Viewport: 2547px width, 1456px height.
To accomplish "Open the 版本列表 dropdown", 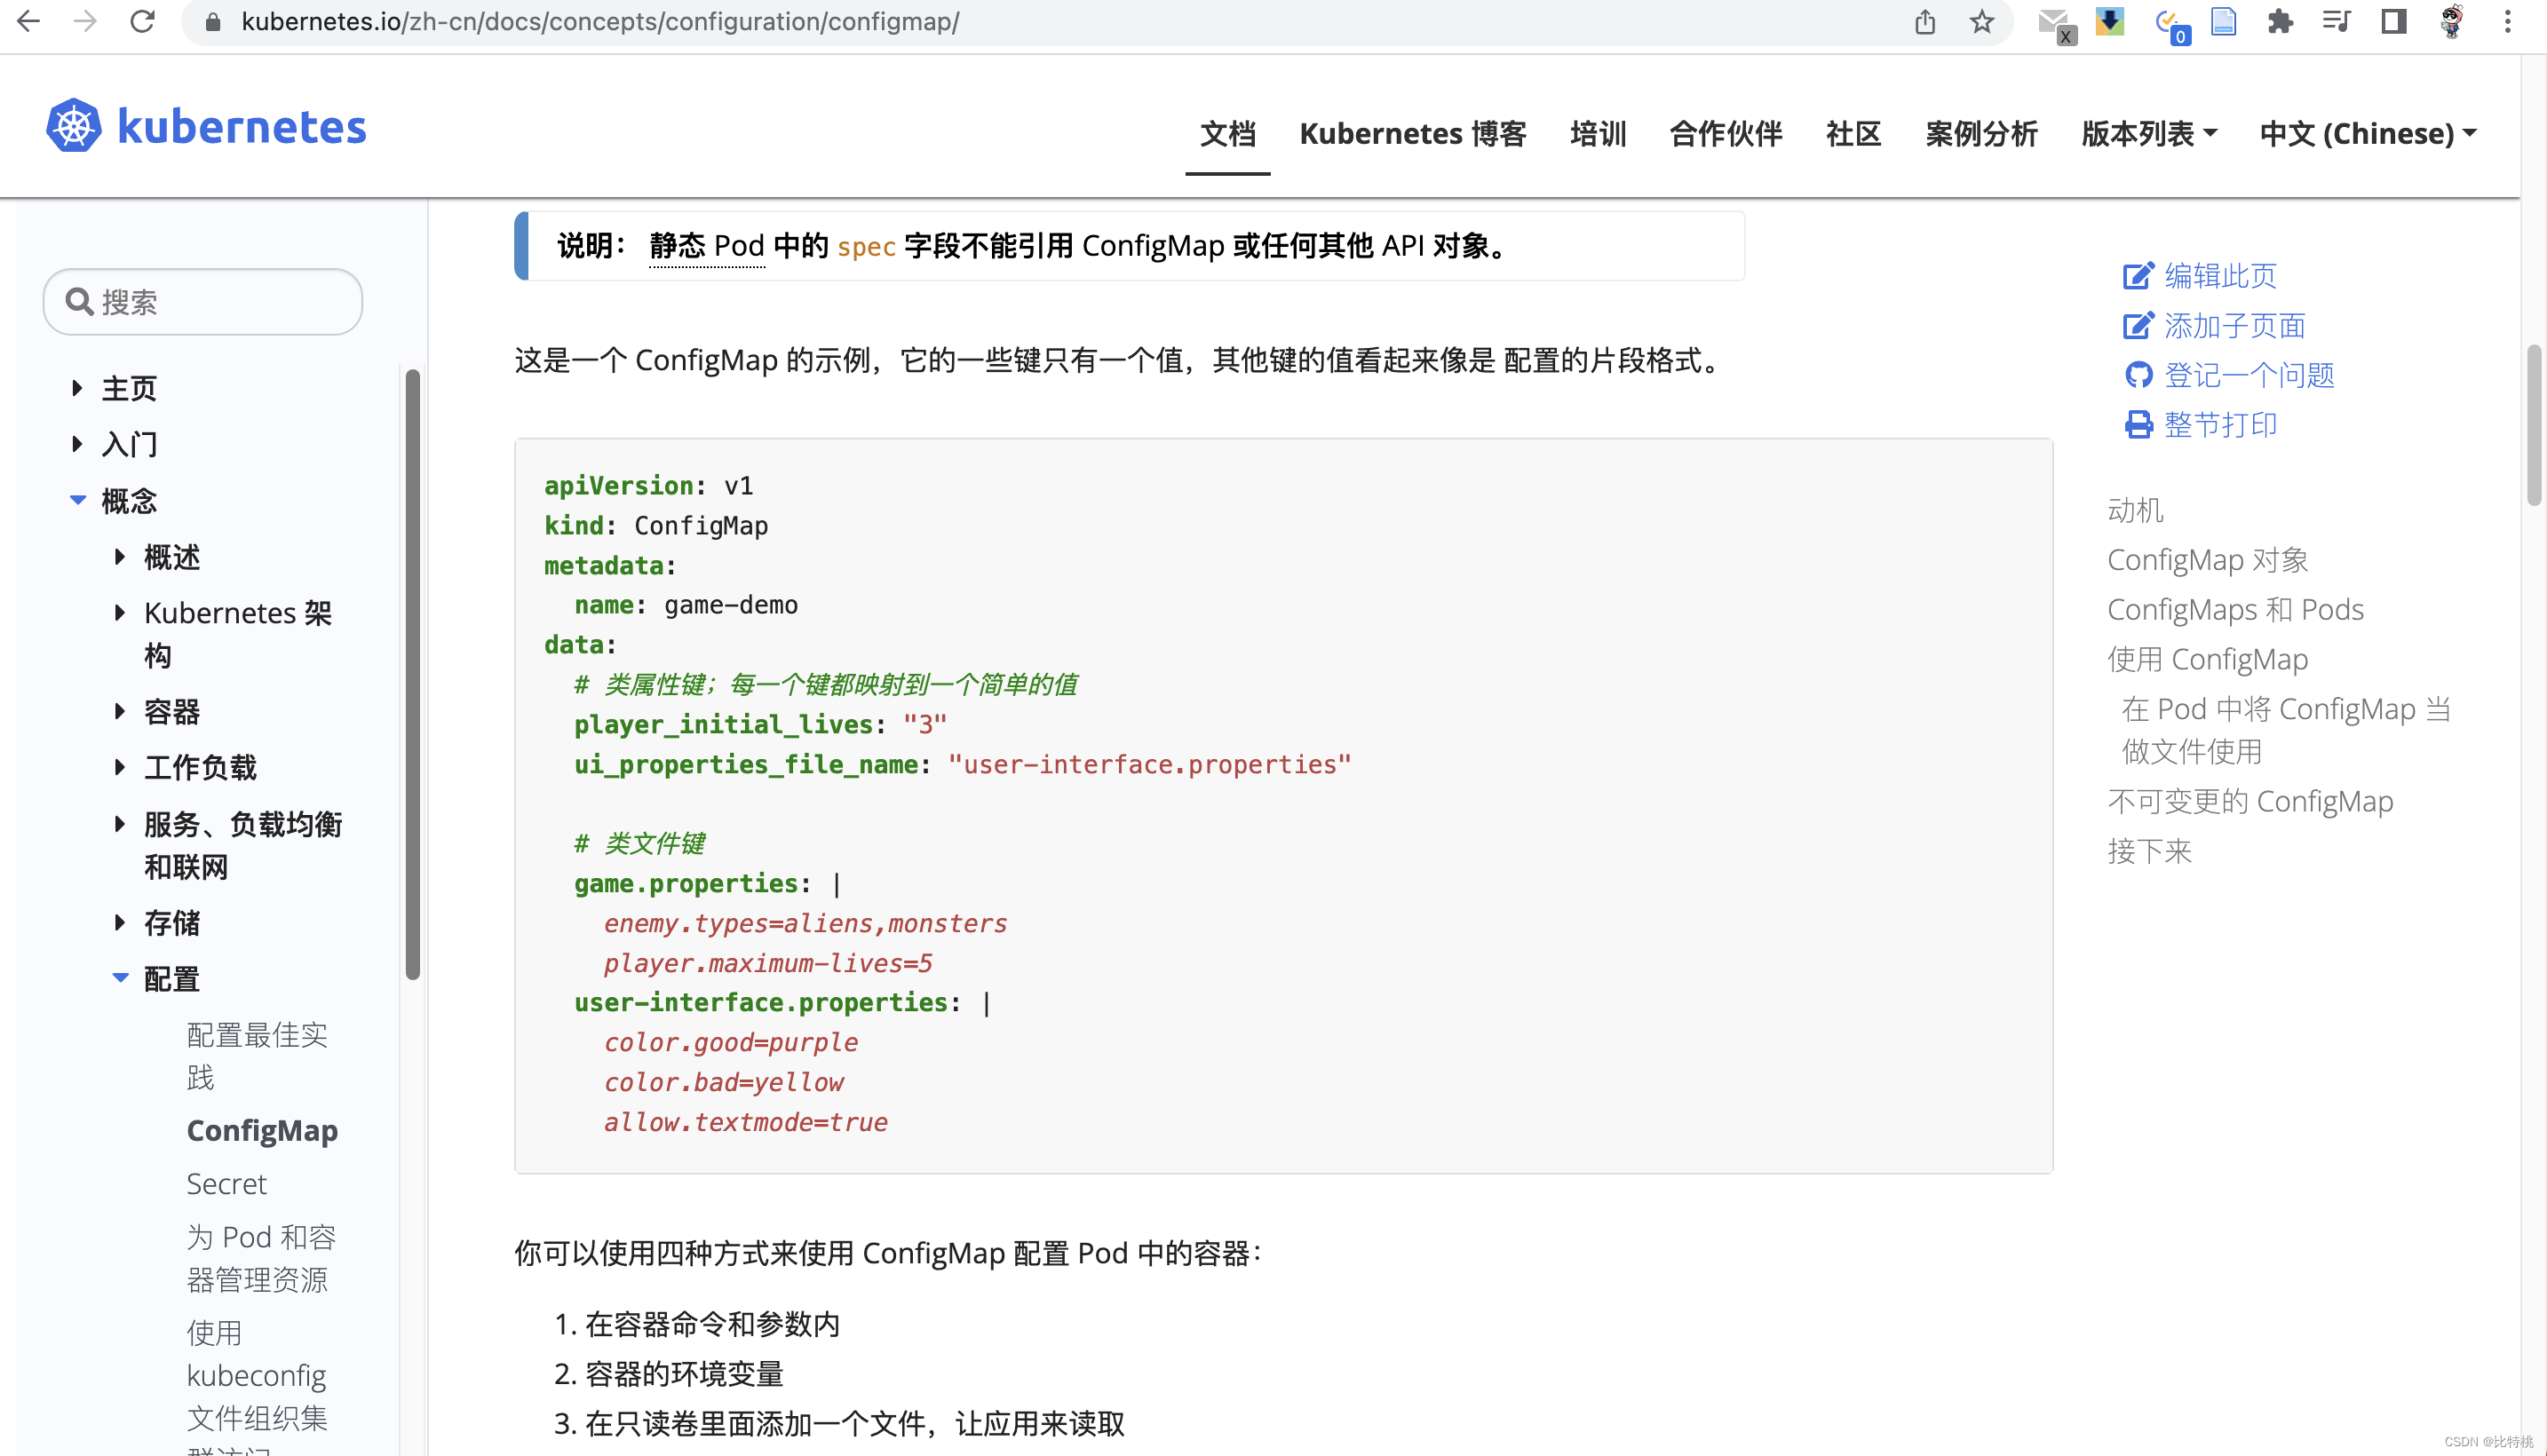I will click(x=2149, y=133).
